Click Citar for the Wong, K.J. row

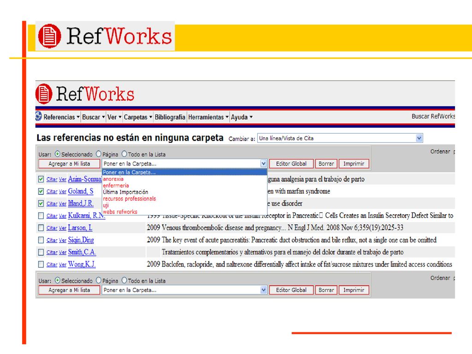pyautogui.click(x=52, y=265)
